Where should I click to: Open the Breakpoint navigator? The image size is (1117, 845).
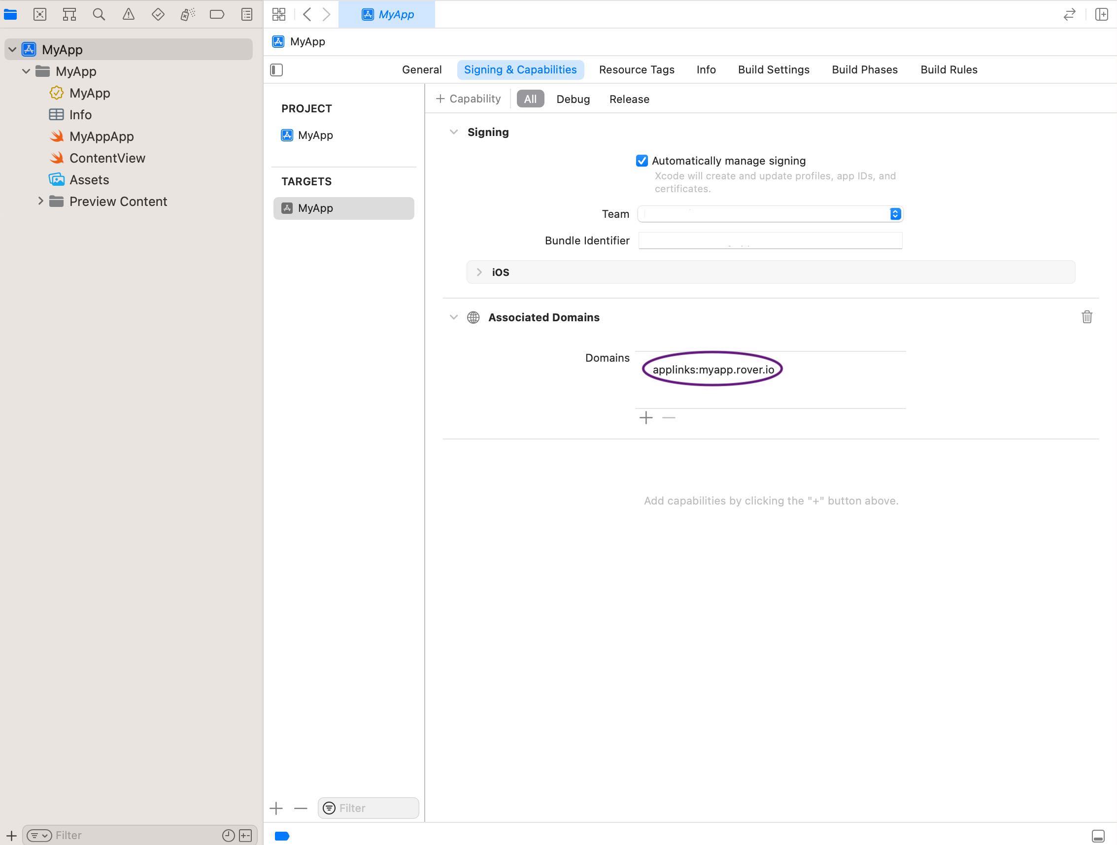tap(217, 14)
